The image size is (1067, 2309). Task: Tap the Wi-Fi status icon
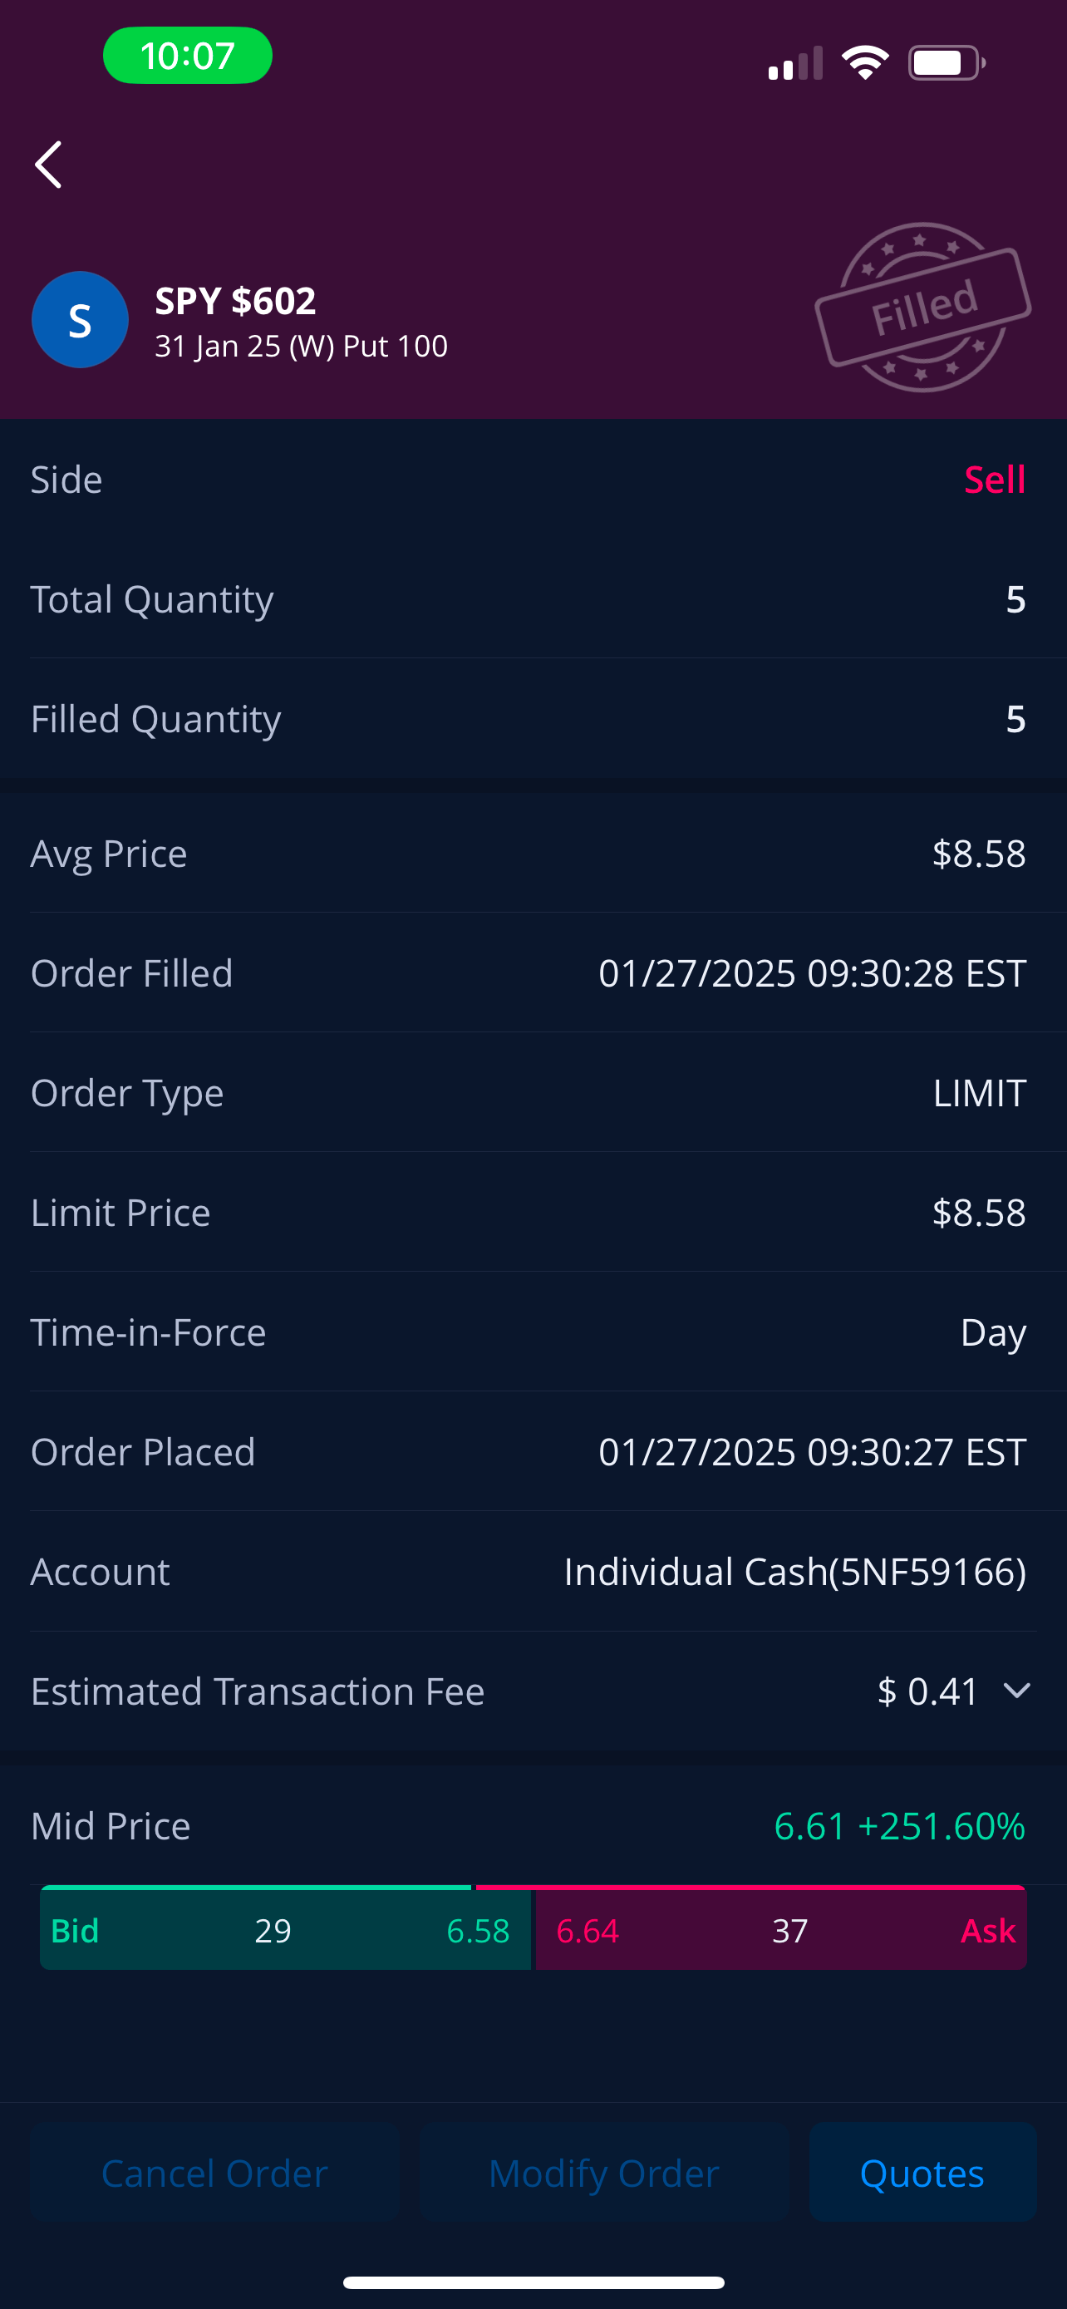tap(864, 62)
